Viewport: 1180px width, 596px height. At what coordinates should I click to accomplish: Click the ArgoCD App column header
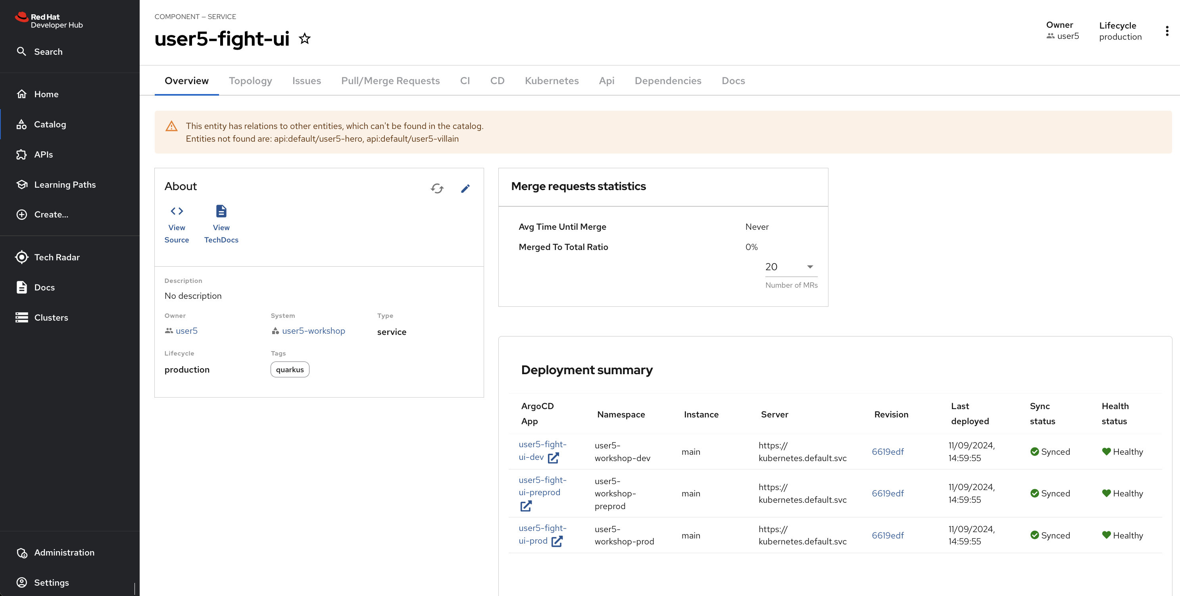[537, 414]
